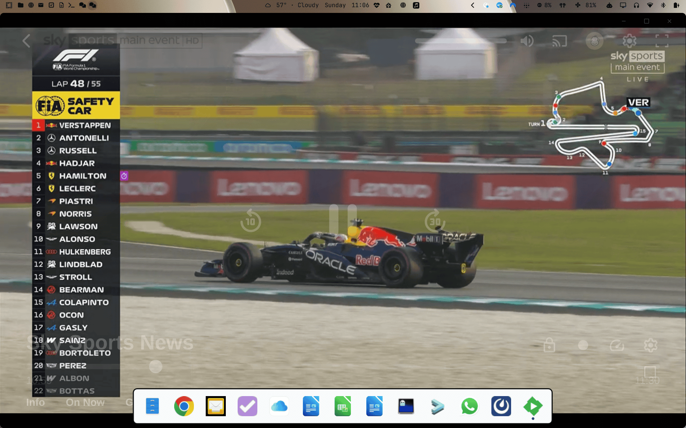Screen dimensions: 686x428
Task: Open the user profile avatar icon
Action: click(595, 41)
